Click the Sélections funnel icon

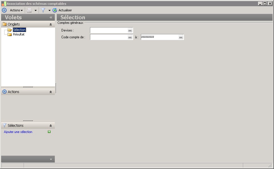coord(5,125)
